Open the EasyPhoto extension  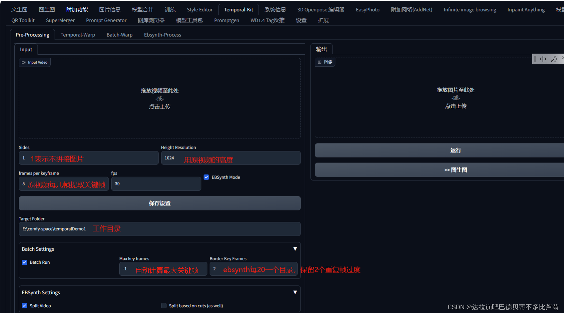pyautogui.click(x=367, y=9)
